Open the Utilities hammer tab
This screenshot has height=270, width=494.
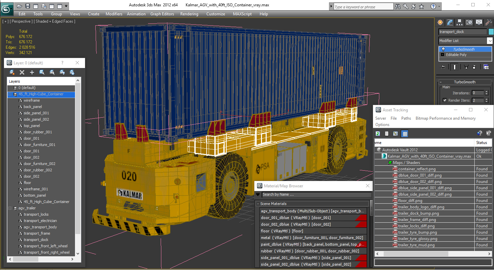point(489,22)
